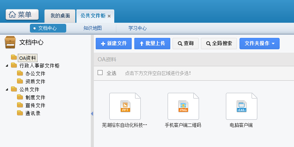Open the 文件夹操作 dropdown

260,44
